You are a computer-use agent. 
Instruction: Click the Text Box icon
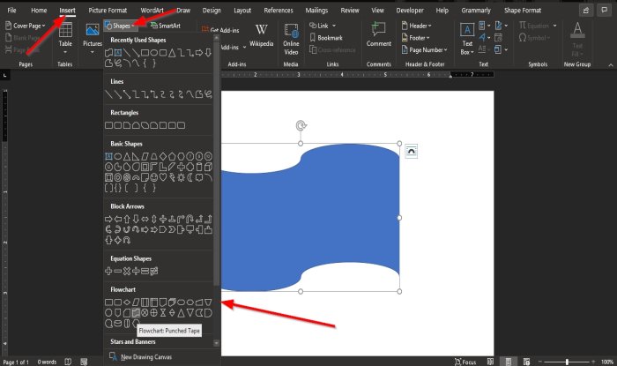pyautogui.click(x=467, y=39)
